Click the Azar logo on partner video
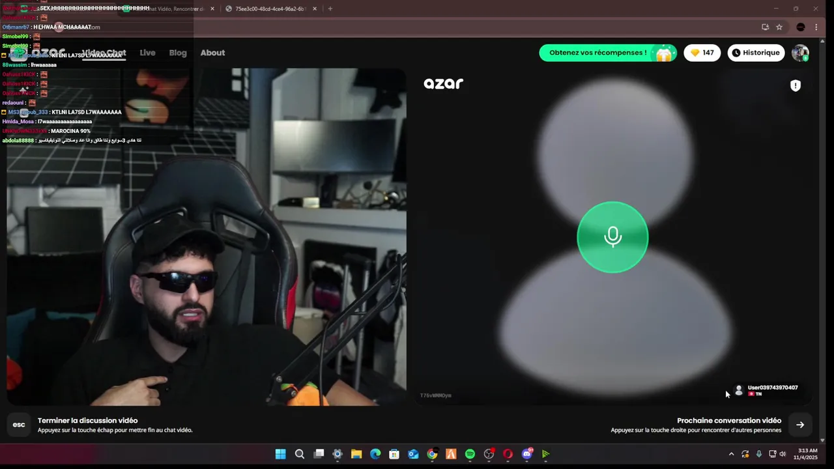Image resolution: width=834 pixels, height=469 pixels. point(443,83)
